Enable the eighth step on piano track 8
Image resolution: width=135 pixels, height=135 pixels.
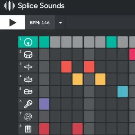(x=123, y=129)
